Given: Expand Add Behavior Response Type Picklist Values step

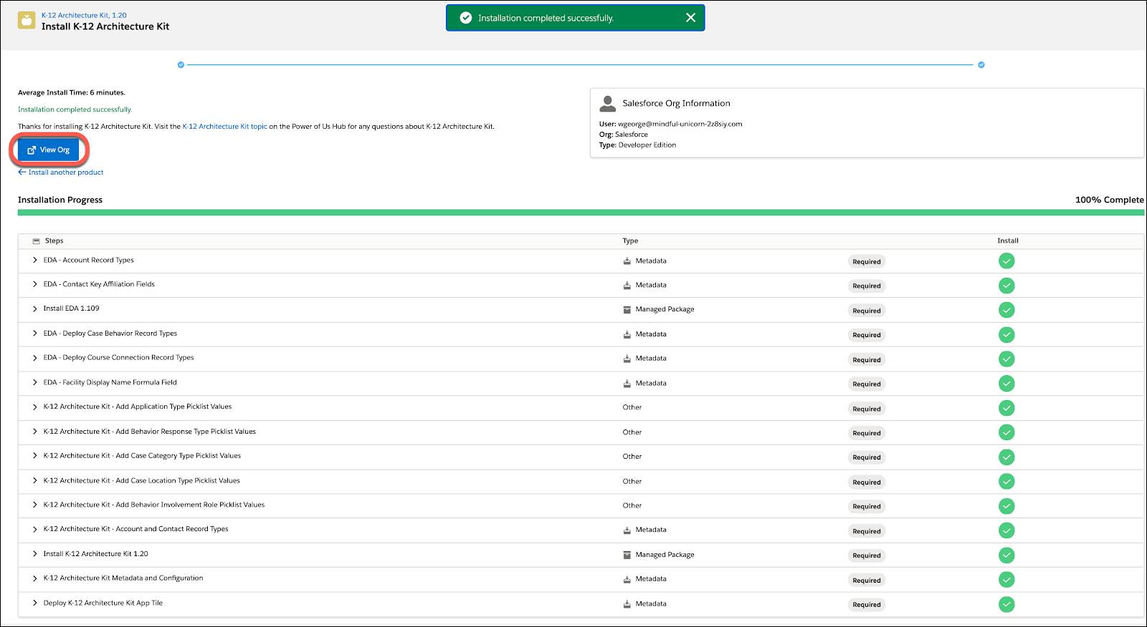Looking at the screenshot, I should [x=34, y=432].
